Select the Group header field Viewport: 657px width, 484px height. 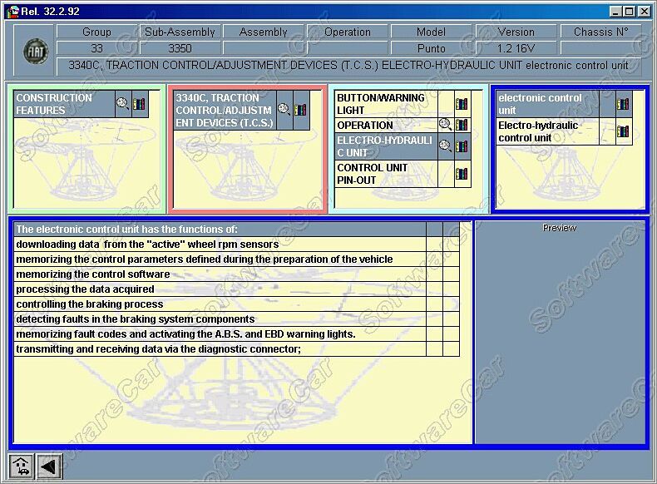tap(96, 32)
